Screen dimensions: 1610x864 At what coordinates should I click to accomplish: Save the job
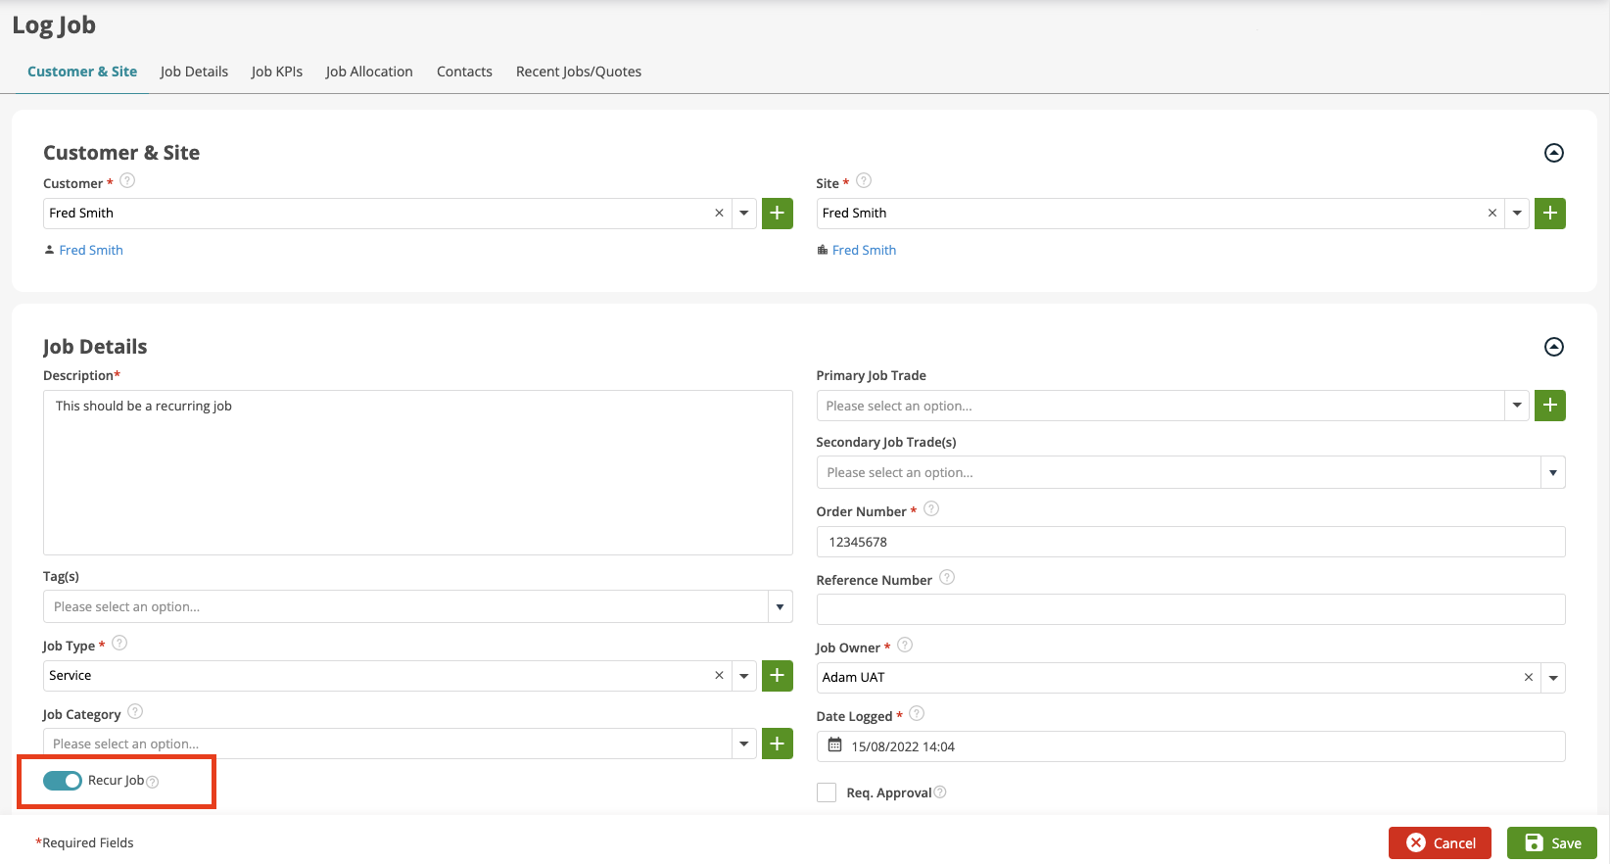click(x=1552, y=842)
